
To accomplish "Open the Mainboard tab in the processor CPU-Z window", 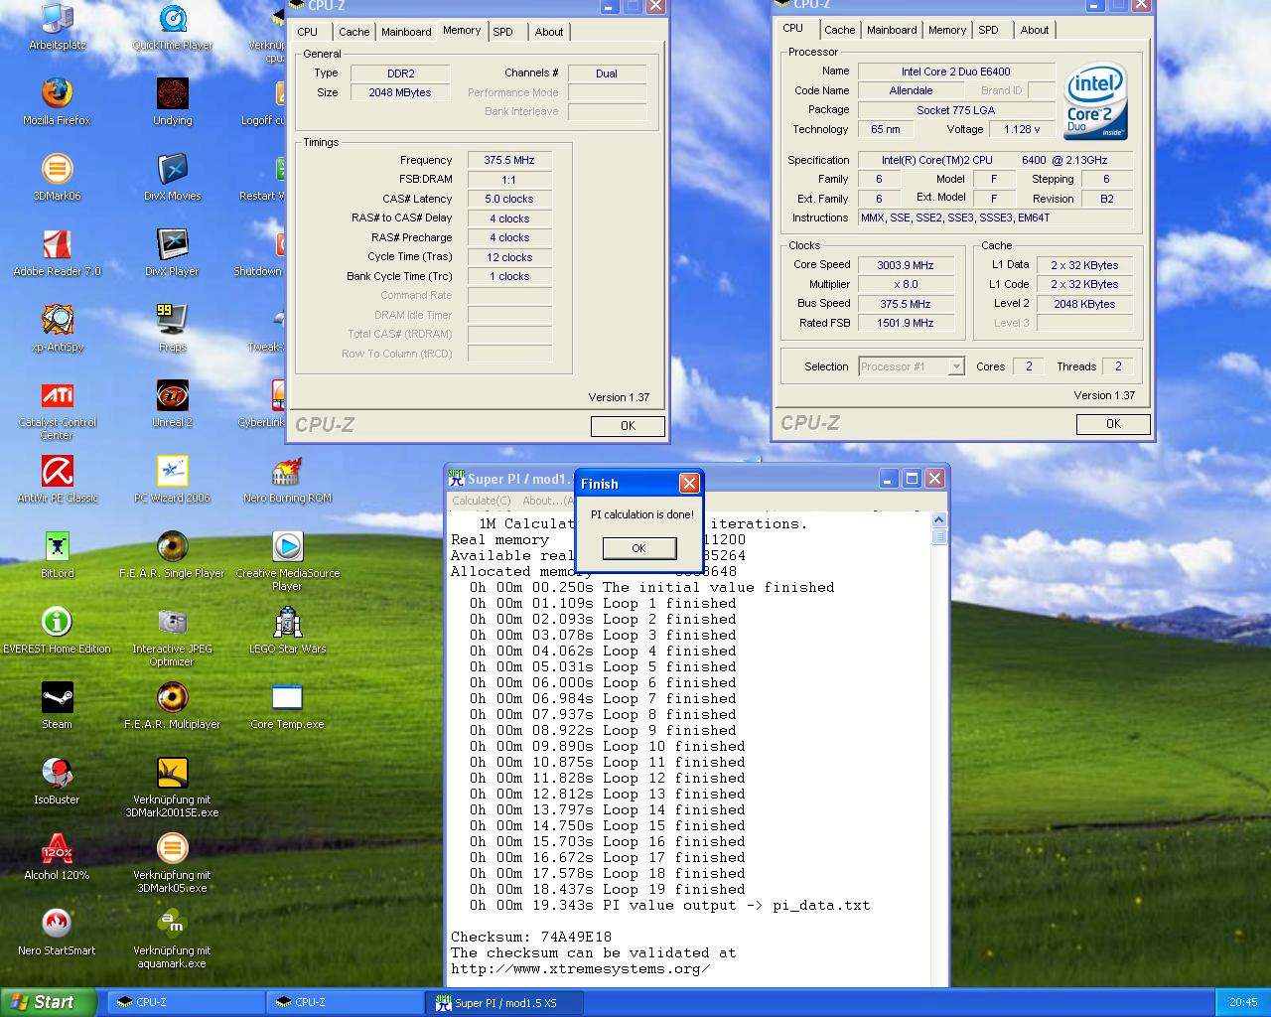I will (891, 30).
